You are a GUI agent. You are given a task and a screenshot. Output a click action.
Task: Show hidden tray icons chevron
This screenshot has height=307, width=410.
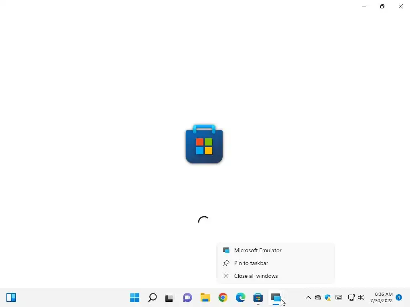pos(308,297)
